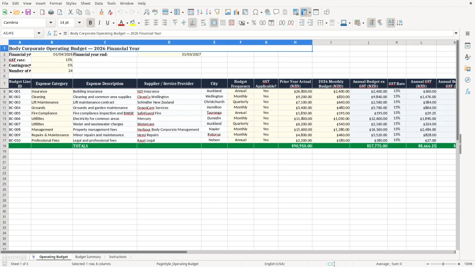Open Print Preview
This screenshot has height=267, width=475.
click(x=60, y=12)
